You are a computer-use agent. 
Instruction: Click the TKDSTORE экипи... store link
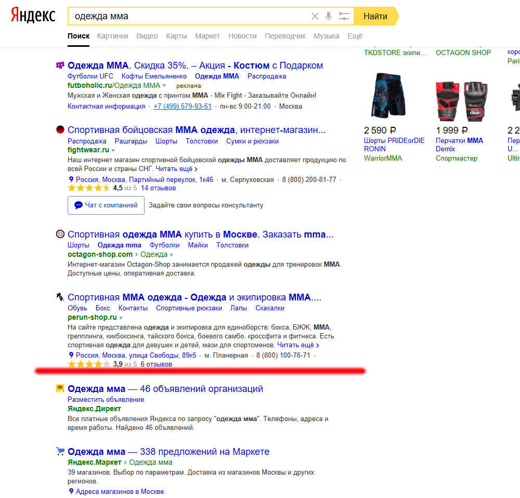[395, 53]
